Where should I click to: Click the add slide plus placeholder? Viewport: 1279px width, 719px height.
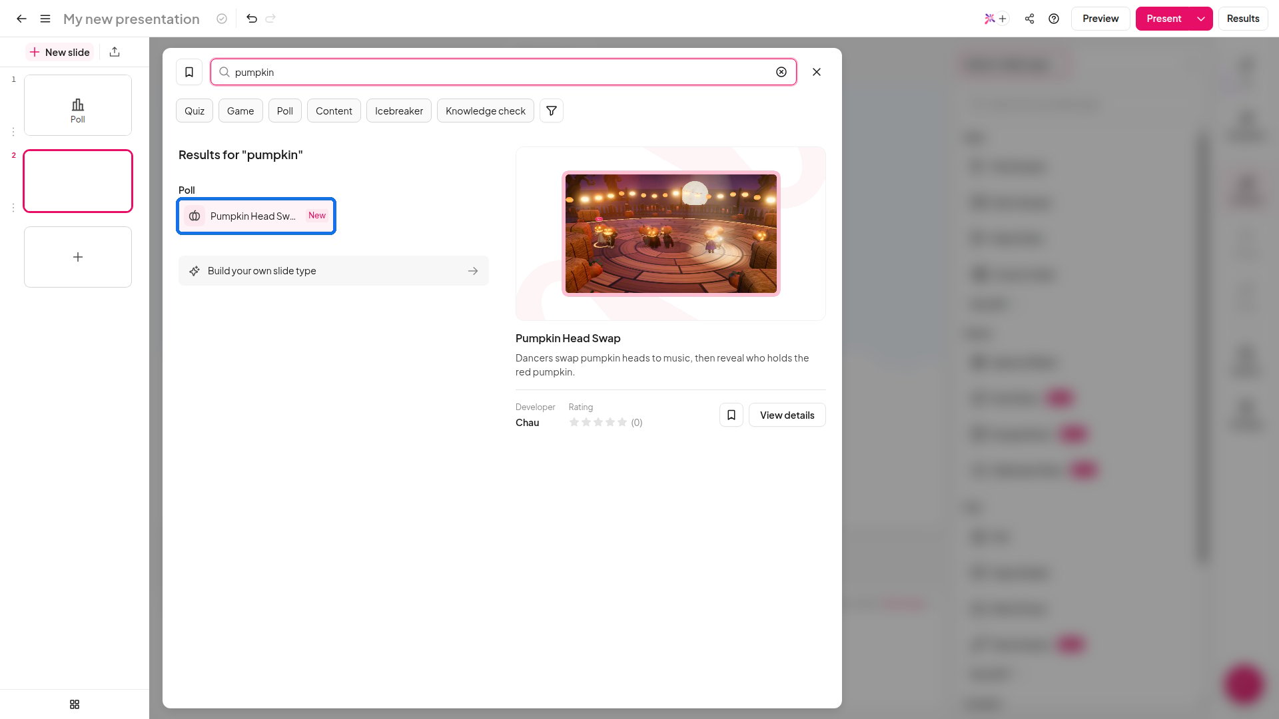(x=78, y=257)
